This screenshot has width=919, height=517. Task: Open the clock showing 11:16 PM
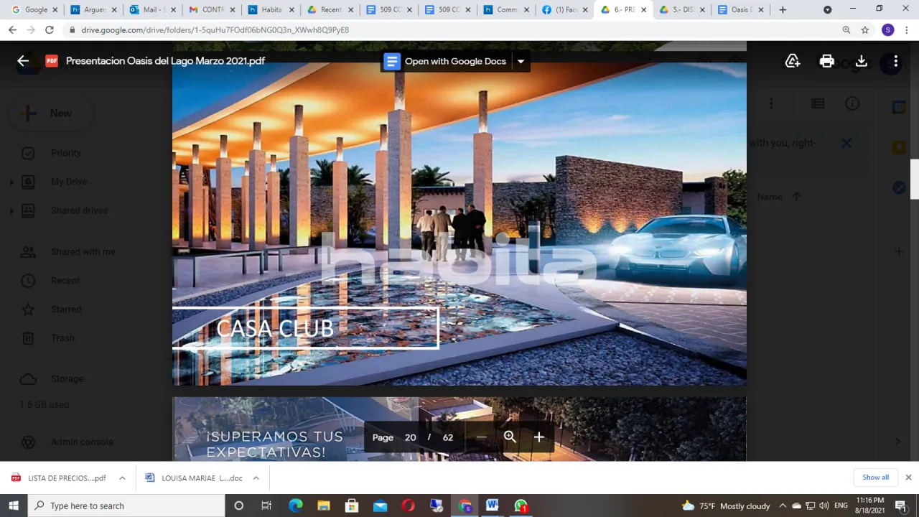pyautogui.click(x=869, y=506)
